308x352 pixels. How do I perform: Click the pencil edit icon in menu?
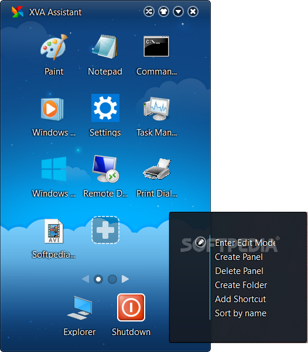pyautogui.click(x=200, y=242)
